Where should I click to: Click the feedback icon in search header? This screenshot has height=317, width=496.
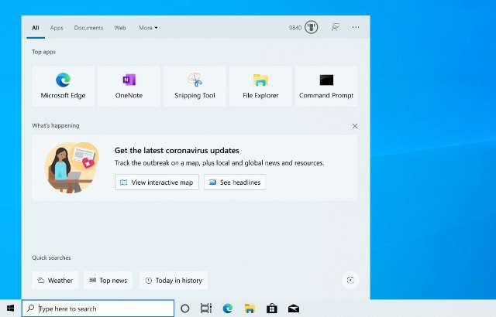pos(336,27)
